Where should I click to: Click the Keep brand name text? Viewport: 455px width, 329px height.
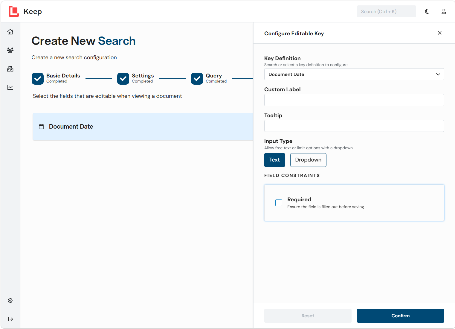coord(33,11)
